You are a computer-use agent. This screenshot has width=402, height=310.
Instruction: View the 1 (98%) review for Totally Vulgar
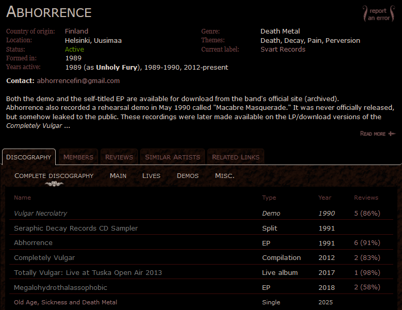[367, 272]
